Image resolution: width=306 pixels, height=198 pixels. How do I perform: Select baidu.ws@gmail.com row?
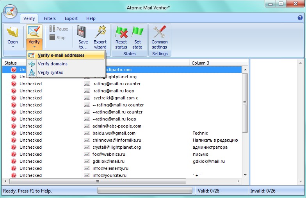tap(122, 133)
